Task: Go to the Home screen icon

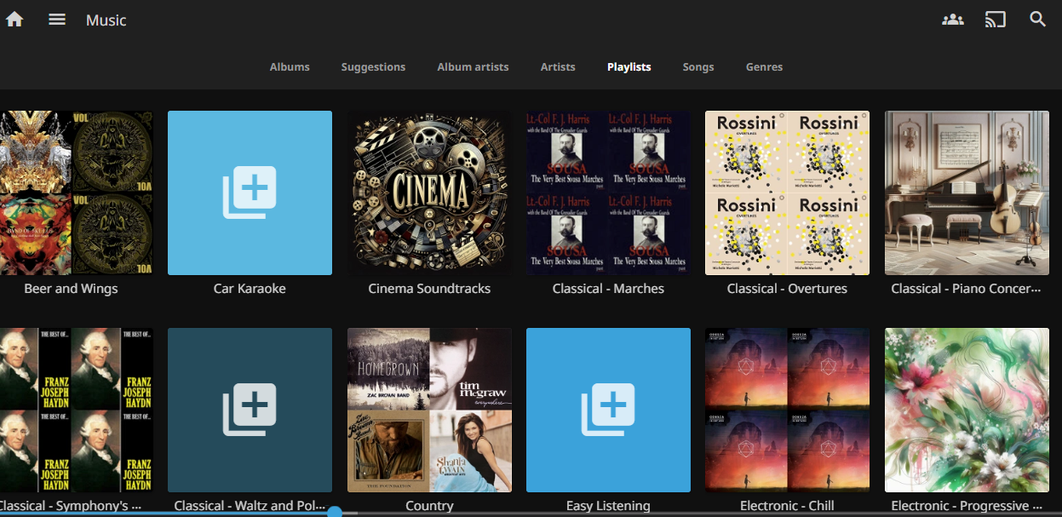Action: click(x=14, y=20)
